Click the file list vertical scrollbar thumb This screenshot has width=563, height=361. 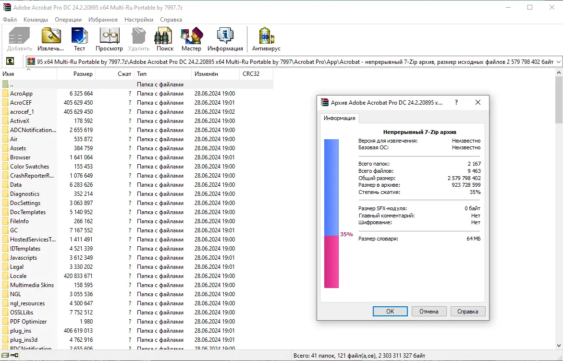tap(559, 100)
